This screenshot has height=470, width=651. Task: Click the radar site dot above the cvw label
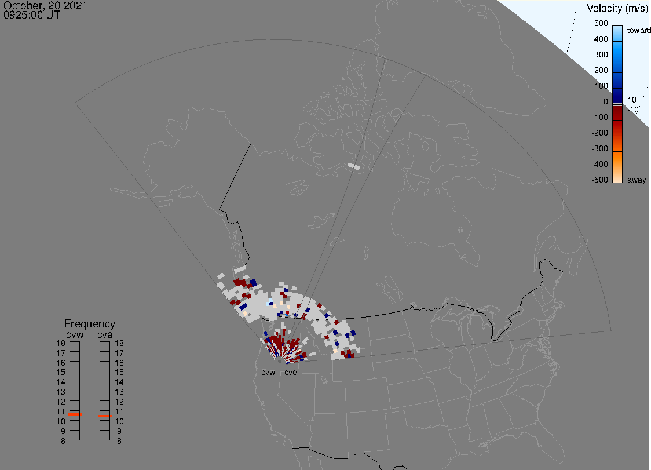(279, 362)
